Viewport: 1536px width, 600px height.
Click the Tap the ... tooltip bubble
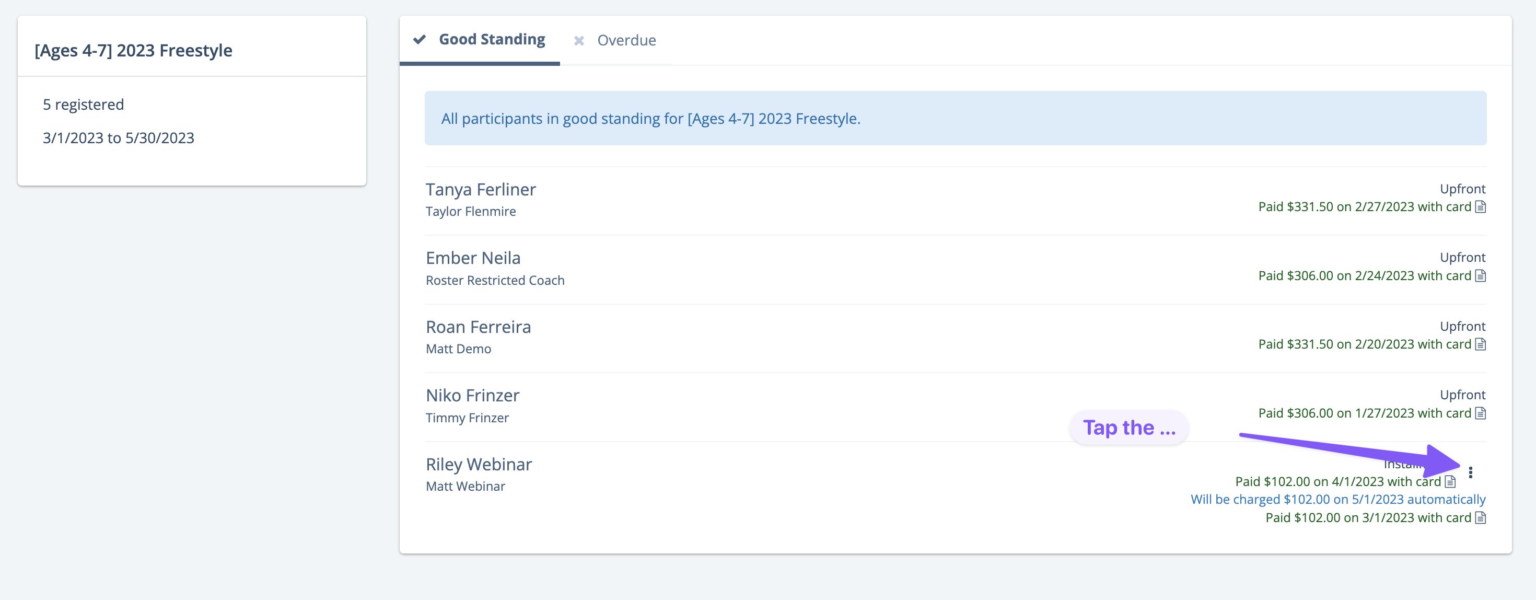(x=1128, y=428)
